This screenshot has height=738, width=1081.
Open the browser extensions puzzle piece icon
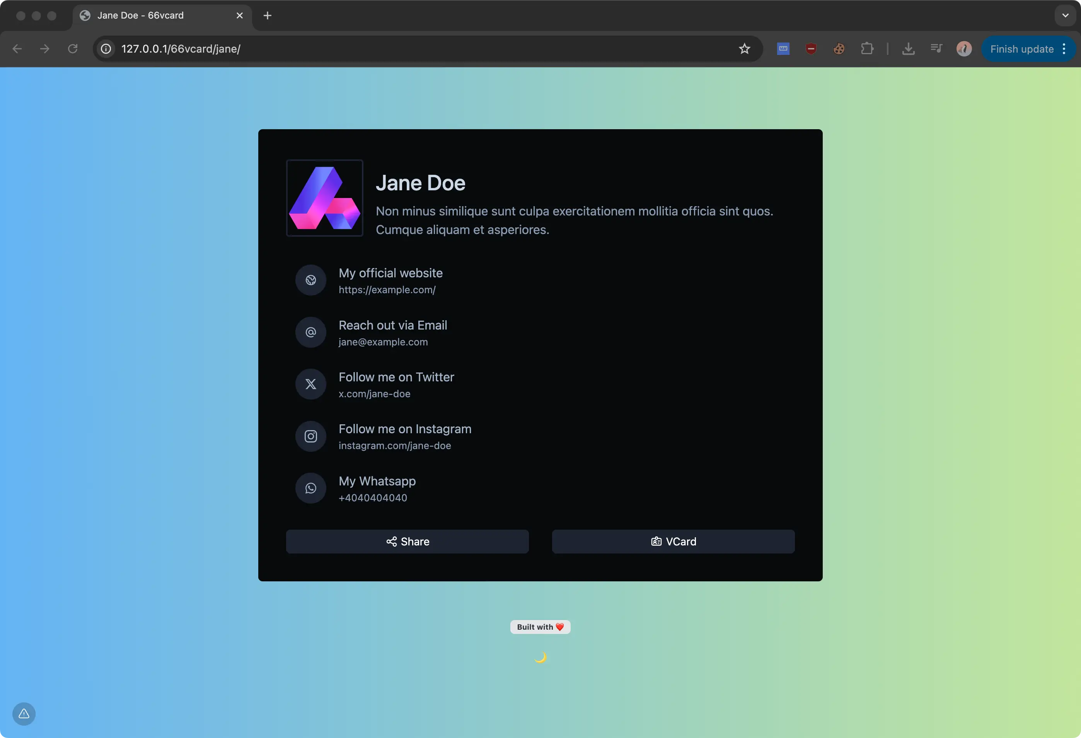(x=867, y=48)
